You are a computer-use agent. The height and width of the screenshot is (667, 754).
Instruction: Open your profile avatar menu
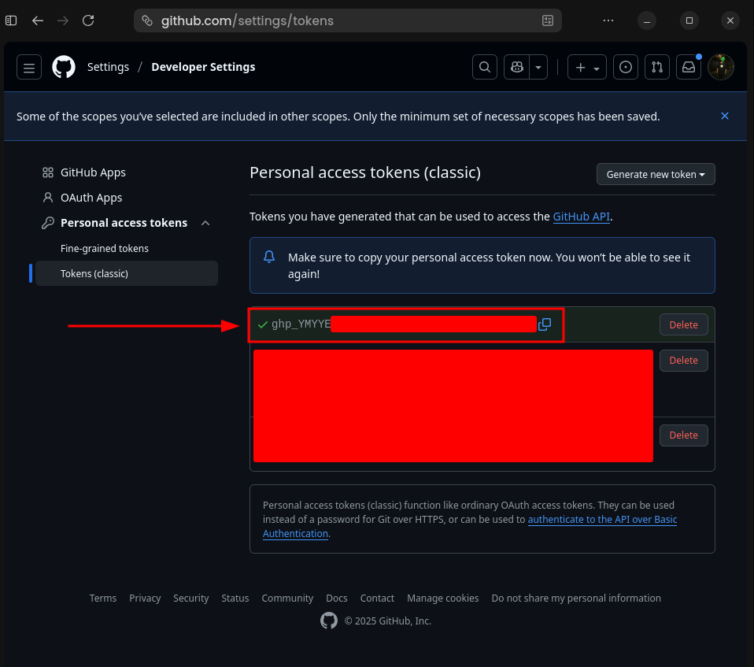tap(720, 67)
